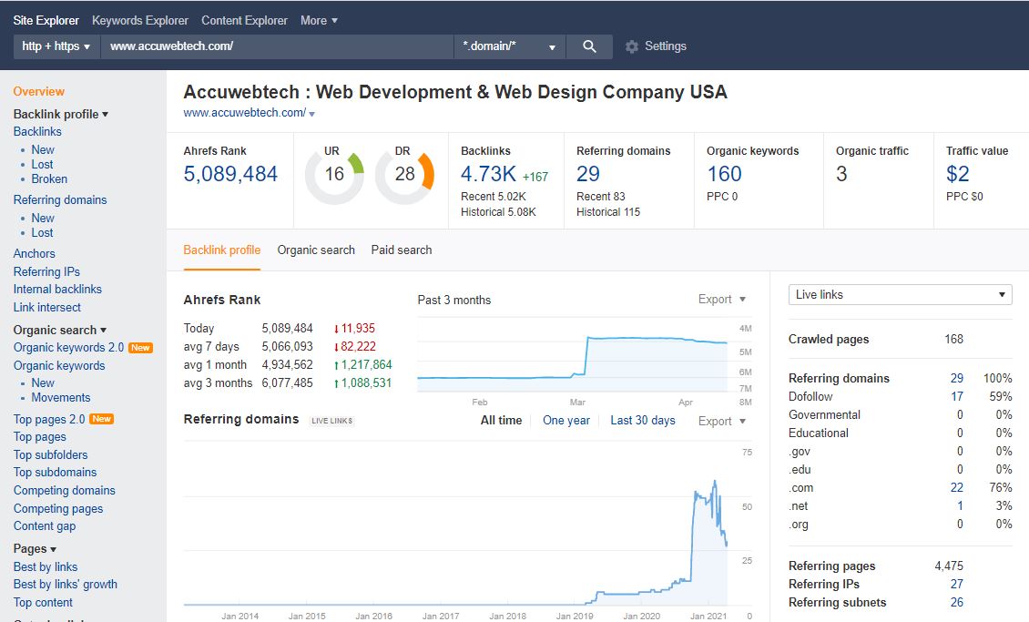The image size is (1029, 622).
Task: Collapse the Pages sidebar section
Action: (35, 548)
